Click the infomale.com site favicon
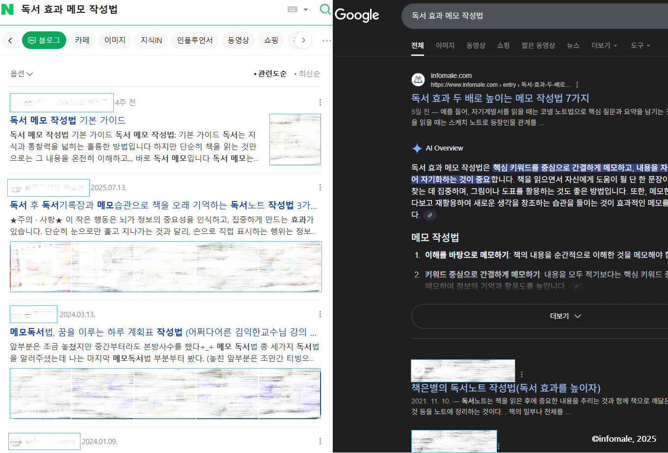This screenshot has width=668, height=453. tap(418, 80)
